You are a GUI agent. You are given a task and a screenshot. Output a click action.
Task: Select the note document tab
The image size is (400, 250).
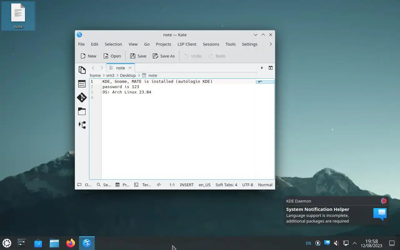pyautogui.click(x=121, y=68)
